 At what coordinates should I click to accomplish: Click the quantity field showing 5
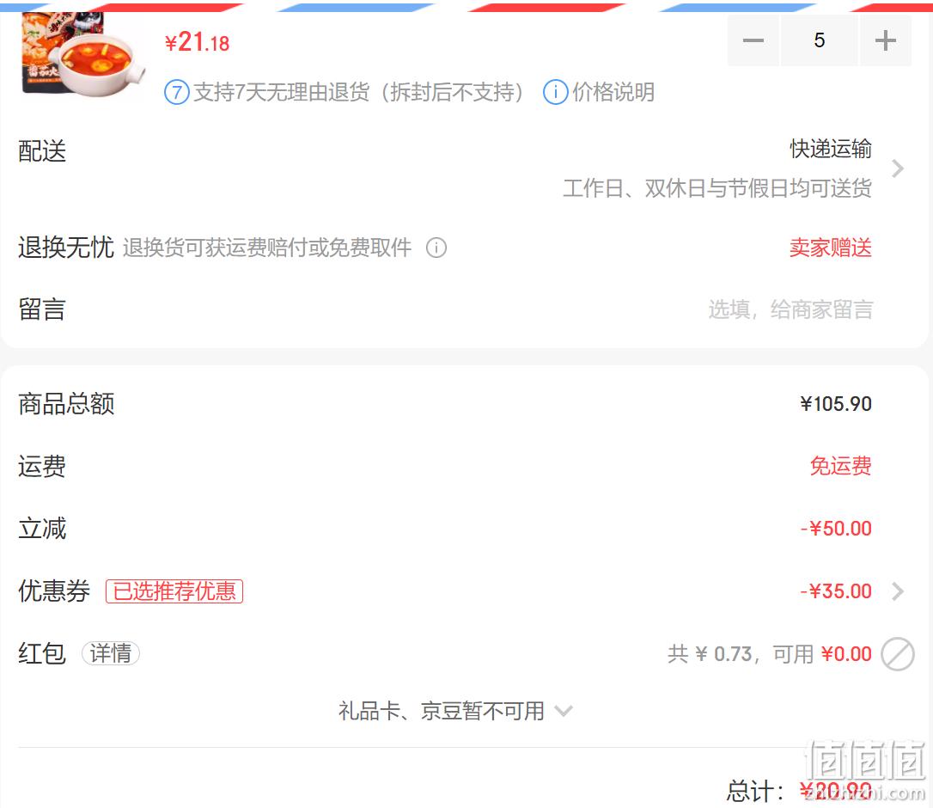[x=820, y=40]
